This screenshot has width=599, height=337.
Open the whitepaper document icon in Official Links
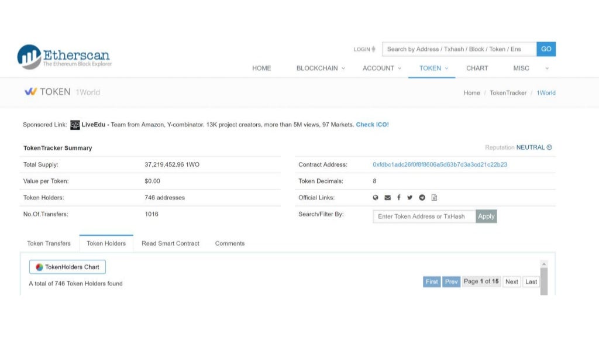point(434,198)
